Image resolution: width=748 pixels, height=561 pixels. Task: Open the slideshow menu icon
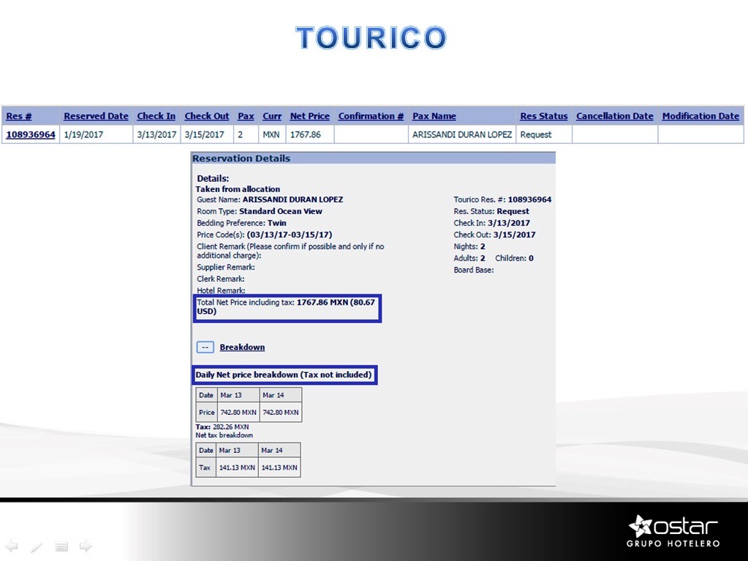point(61,546)
